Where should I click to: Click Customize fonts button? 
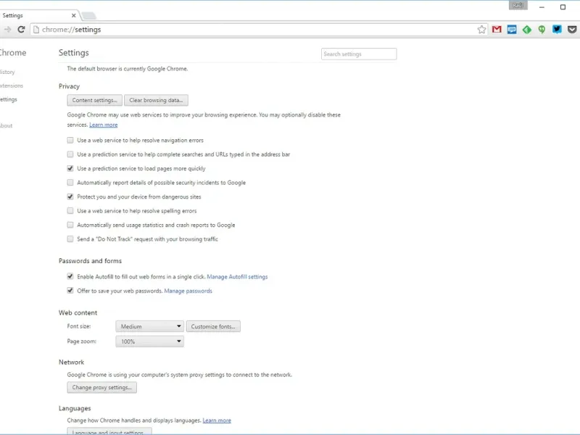213,326
